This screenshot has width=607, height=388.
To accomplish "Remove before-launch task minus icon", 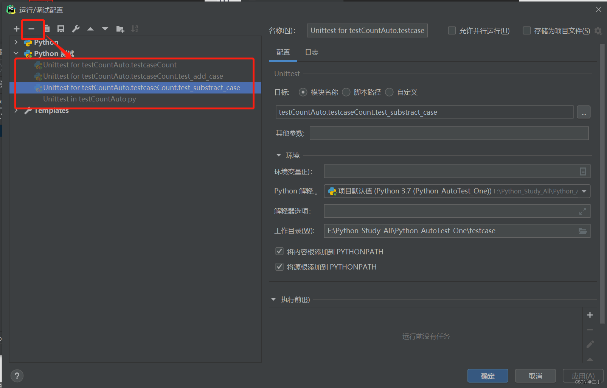I will click(x=590, y=330).
